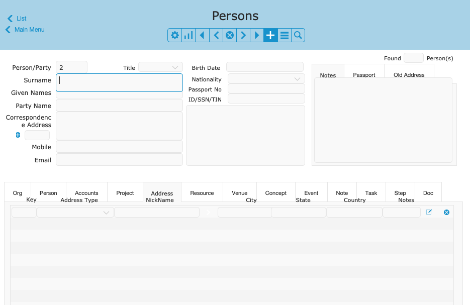Add a new person with plus icon
Viewport: 470px width, 305px height.
tap(270, 35)
